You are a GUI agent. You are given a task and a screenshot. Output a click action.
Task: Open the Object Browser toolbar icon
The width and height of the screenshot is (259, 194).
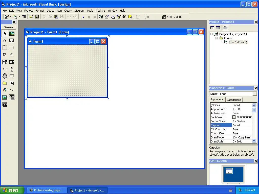point(119,17)
